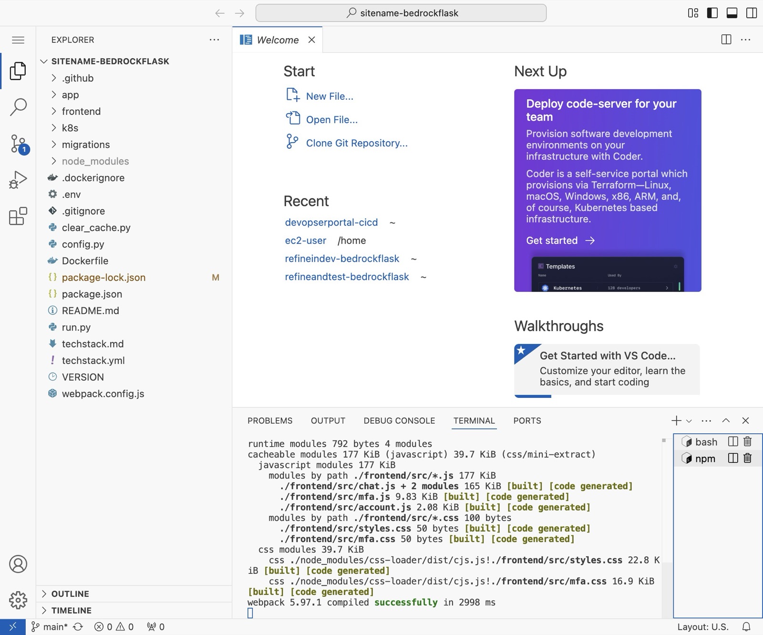Expand the k8s folder
This screenshot has height=635, width=763.
click(134, 128)
